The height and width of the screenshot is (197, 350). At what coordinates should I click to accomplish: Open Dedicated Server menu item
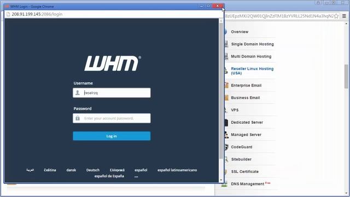(247, 122)
